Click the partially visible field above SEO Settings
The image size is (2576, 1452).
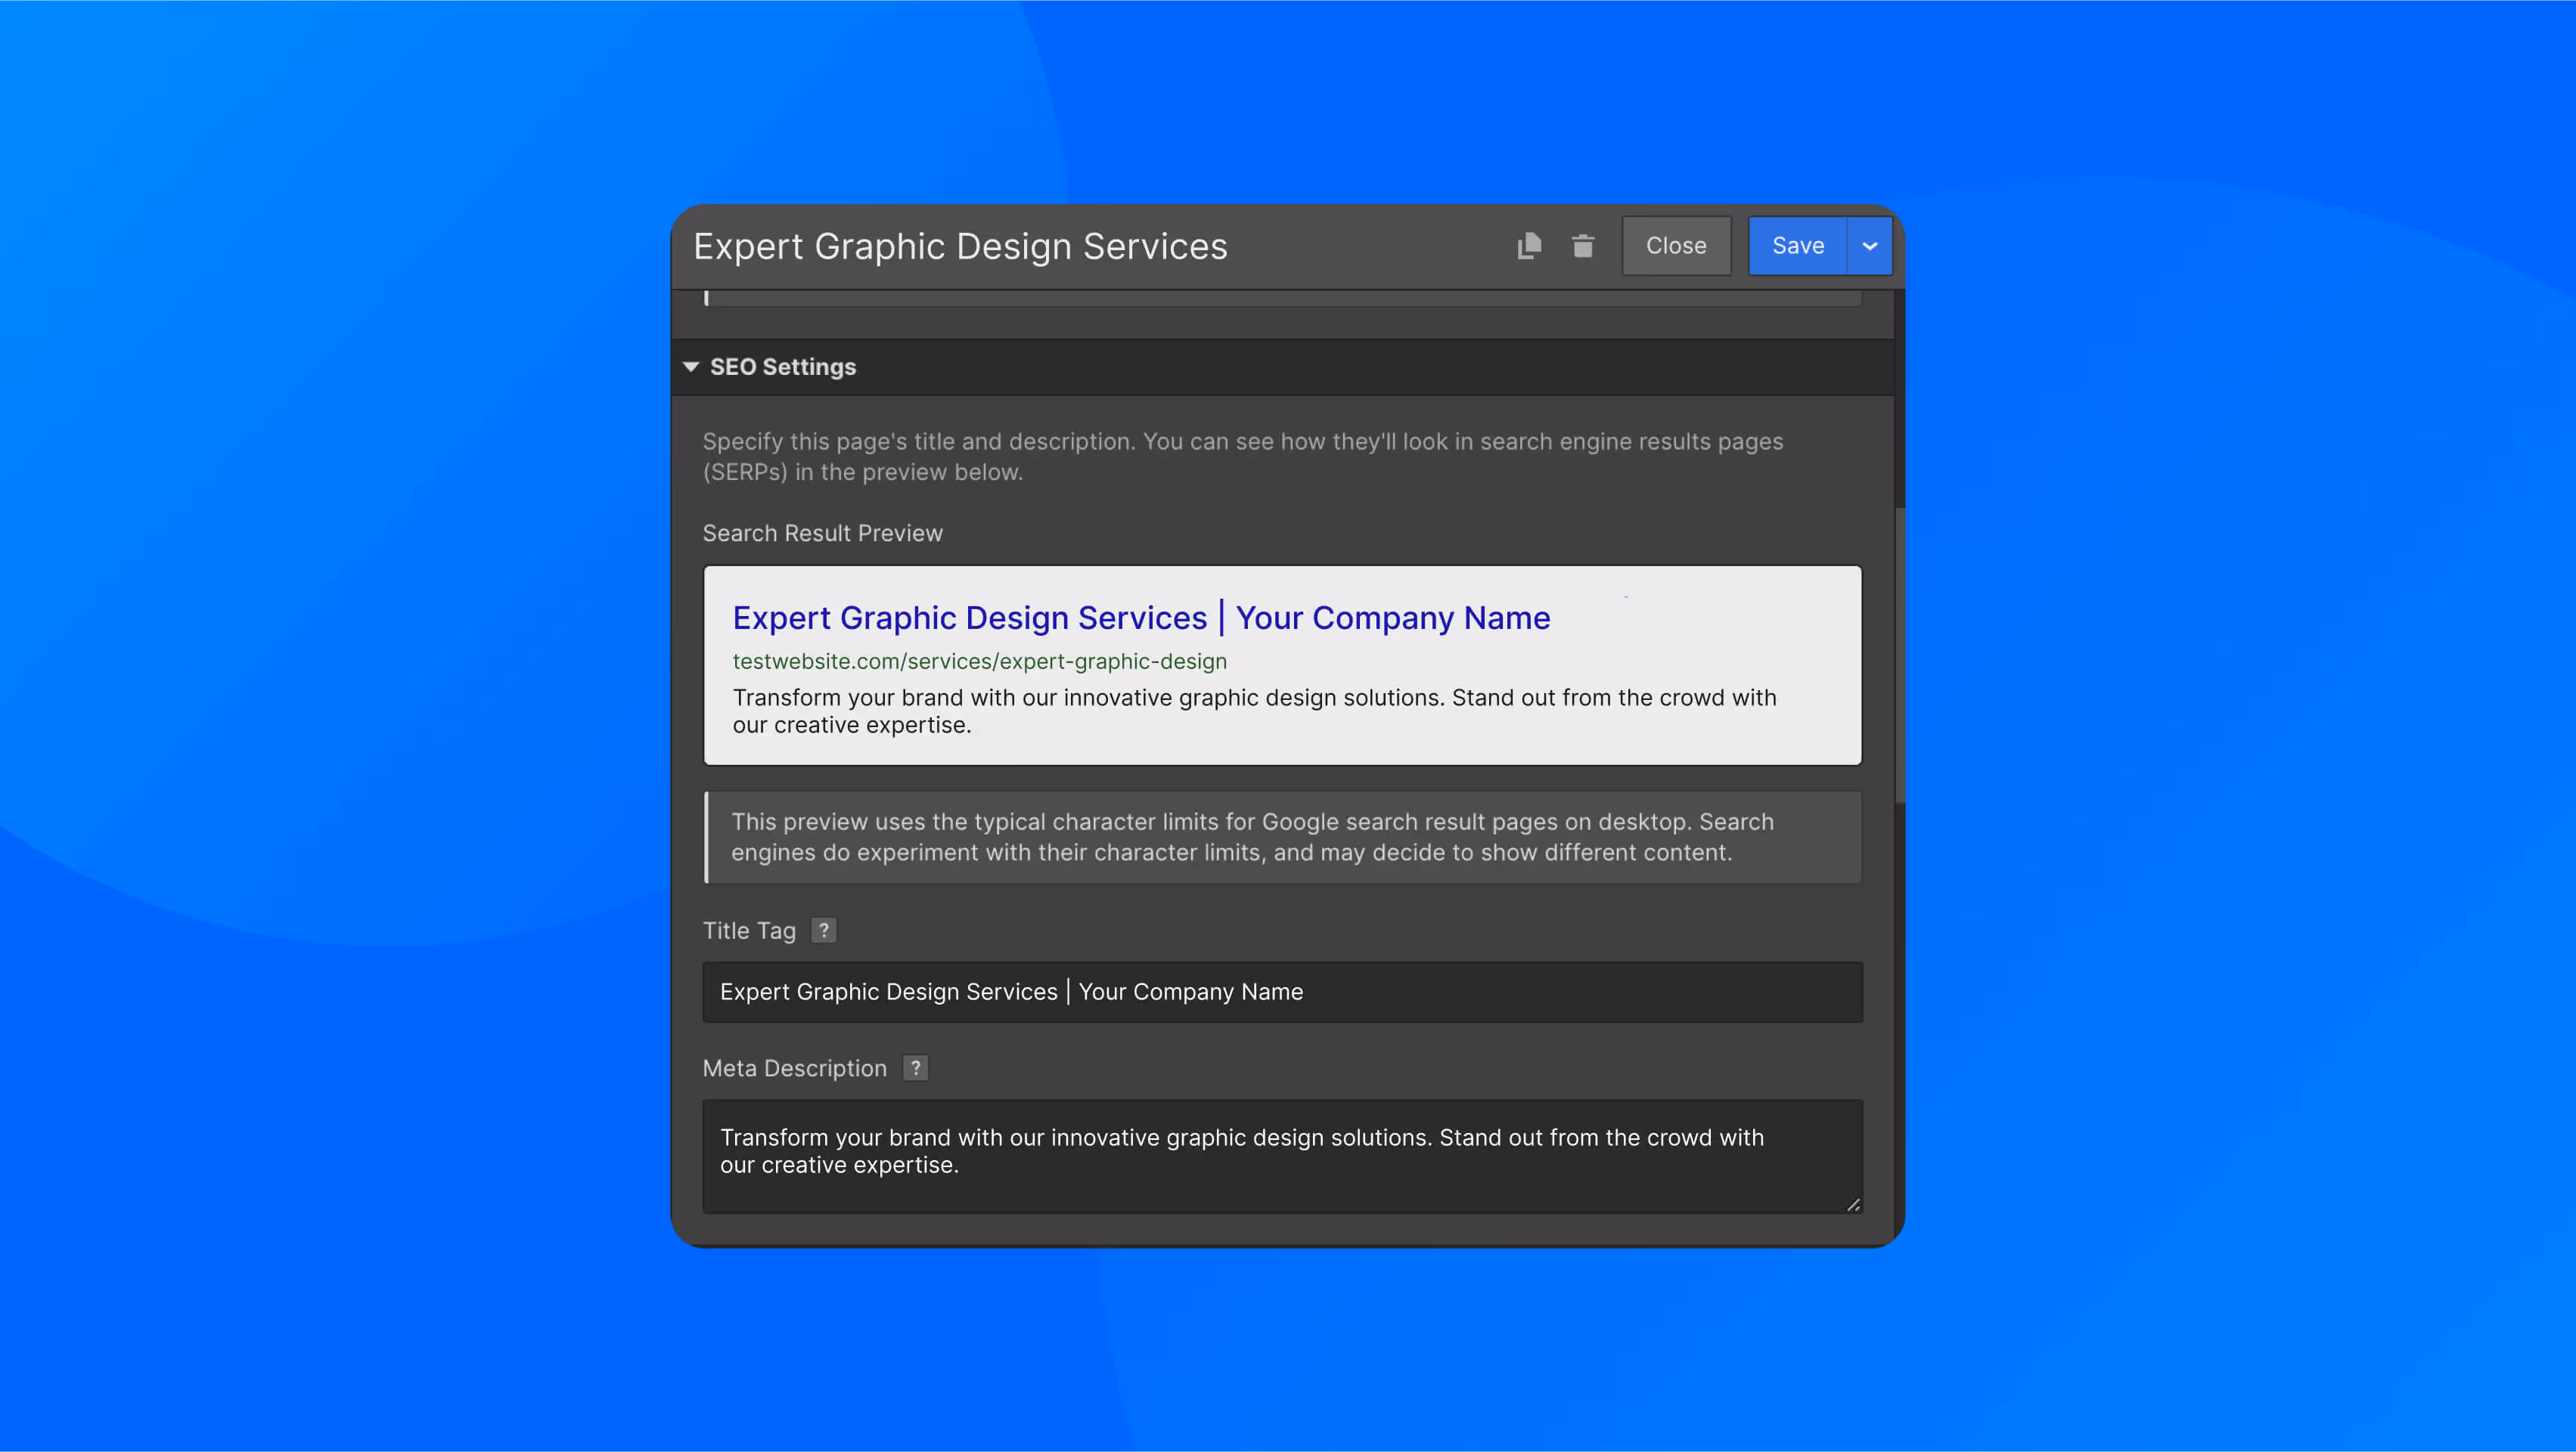point(1282,298)
